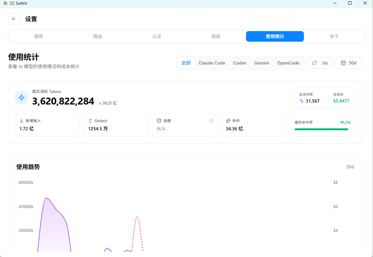Filter statistics by Claude Code
The image size is (373, 257).
pos(212,63)
